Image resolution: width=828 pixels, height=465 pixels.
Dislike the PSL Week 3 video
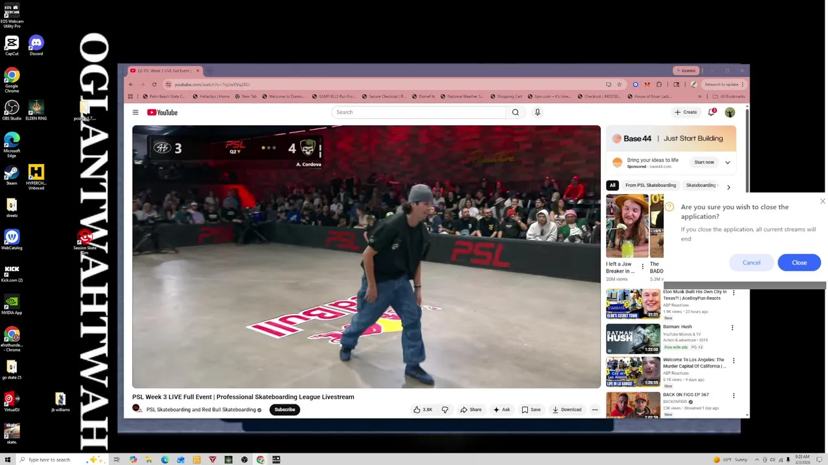445,409
